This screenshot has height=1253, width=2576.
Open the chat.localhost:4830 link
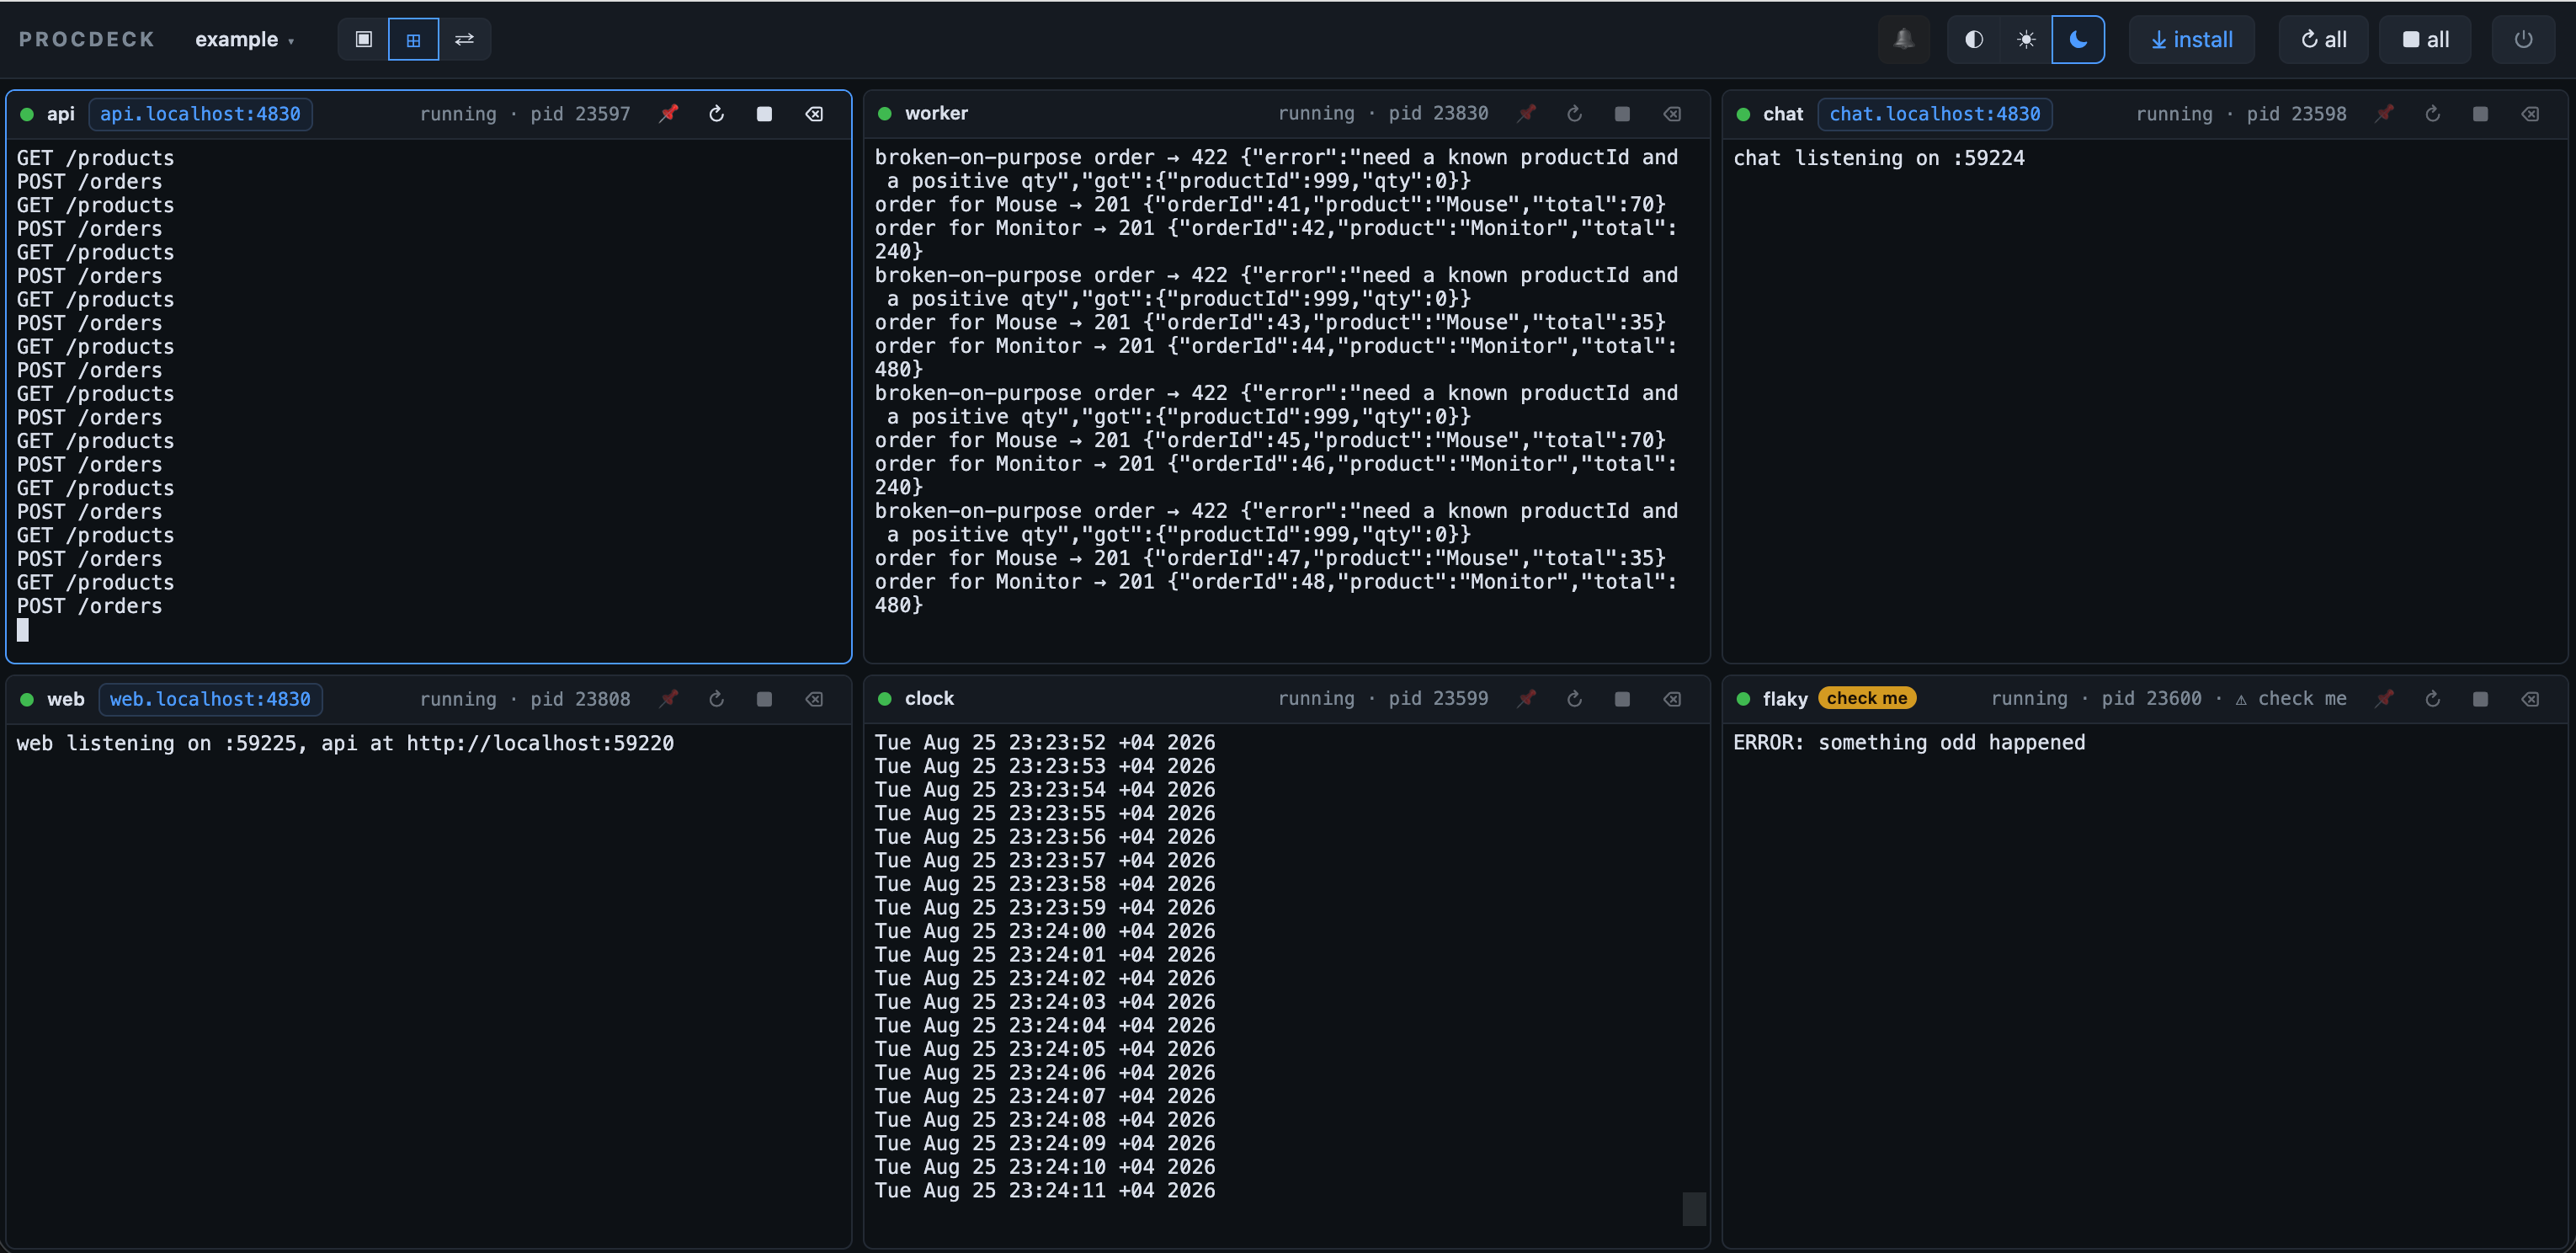(x=1935, y=113)
